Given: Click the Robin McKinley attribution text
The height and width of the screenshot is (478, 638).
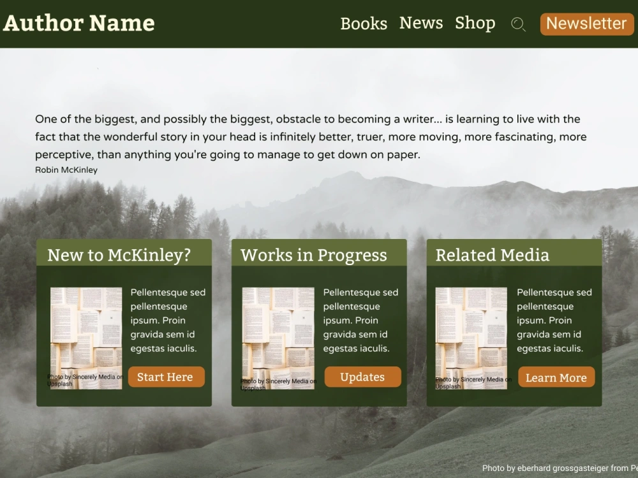Looking at the screenshot, I should 66,170.
